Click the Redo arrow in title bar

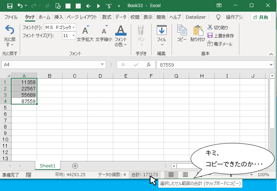[33, 6]
